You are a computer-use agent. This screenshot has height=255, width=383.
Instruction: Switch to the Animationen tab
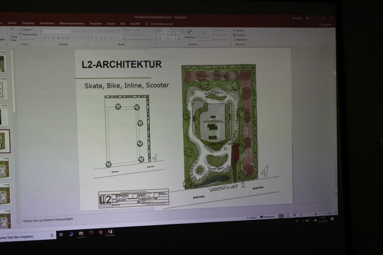coord(47,23)
